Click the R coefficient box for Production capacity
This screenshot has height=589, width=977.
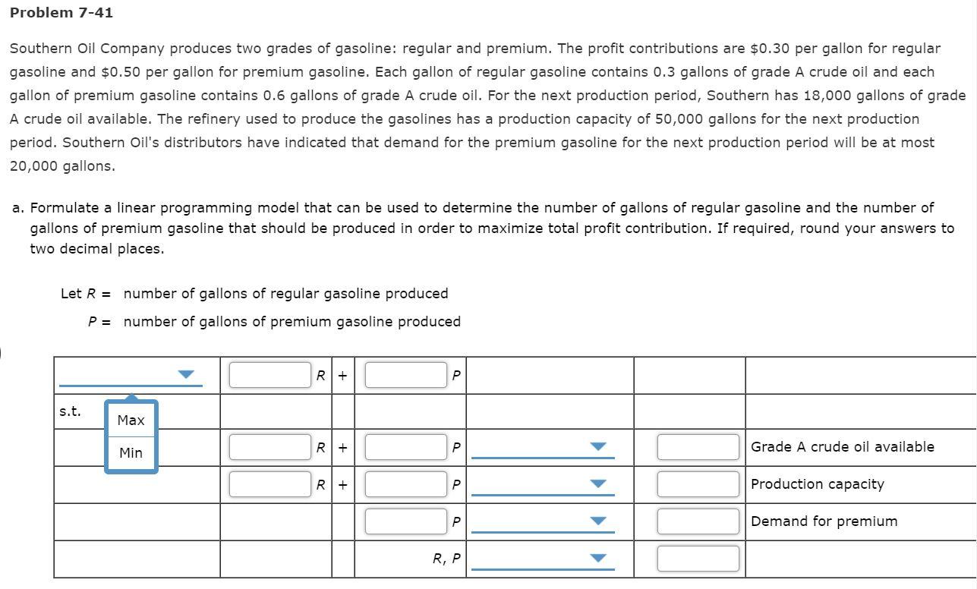tap(269, 483)
